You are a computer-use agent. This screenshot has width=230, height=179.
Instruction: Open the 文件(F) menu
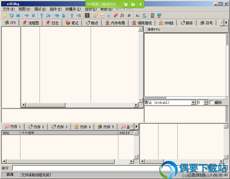tap(9, 9)
